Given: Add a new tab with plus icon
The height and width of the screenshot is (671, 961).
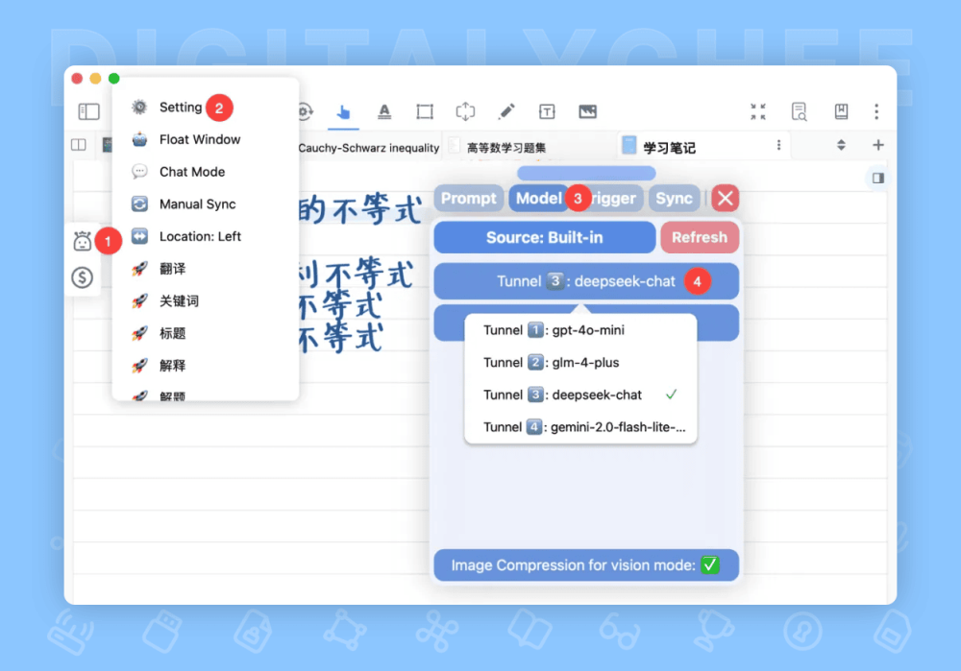Looking at the screenshot, I should point(878,145).
